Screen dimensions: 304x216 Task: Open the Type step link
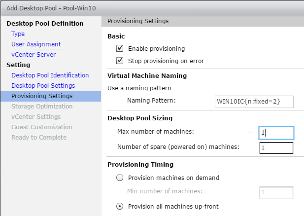18,34
